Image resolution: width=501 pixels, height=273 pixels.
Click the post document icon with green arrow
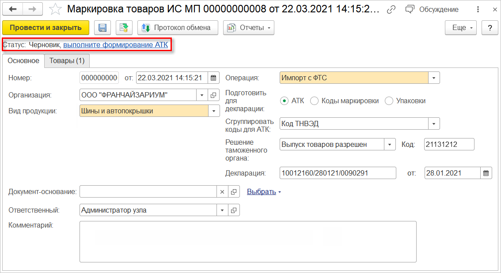tap(124, 28)
